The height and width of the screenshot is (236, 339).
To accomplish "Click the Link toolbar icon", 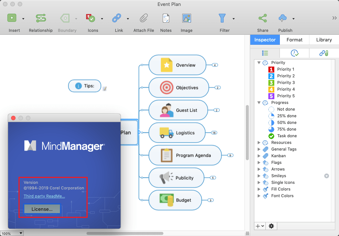I will click(x=116, y=18).
